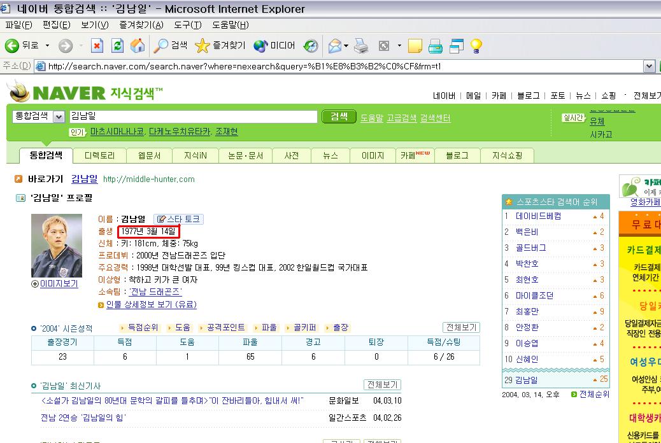
Task: Open the History clock icon
Action: click(x=311, y=46)
